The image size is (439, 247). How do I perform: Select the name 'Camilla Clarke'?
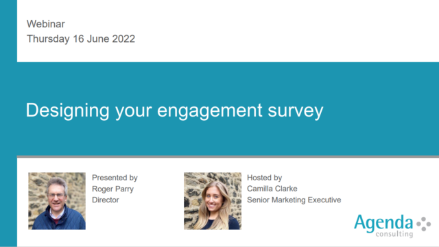pyautogui.click(x=272, y=189)
